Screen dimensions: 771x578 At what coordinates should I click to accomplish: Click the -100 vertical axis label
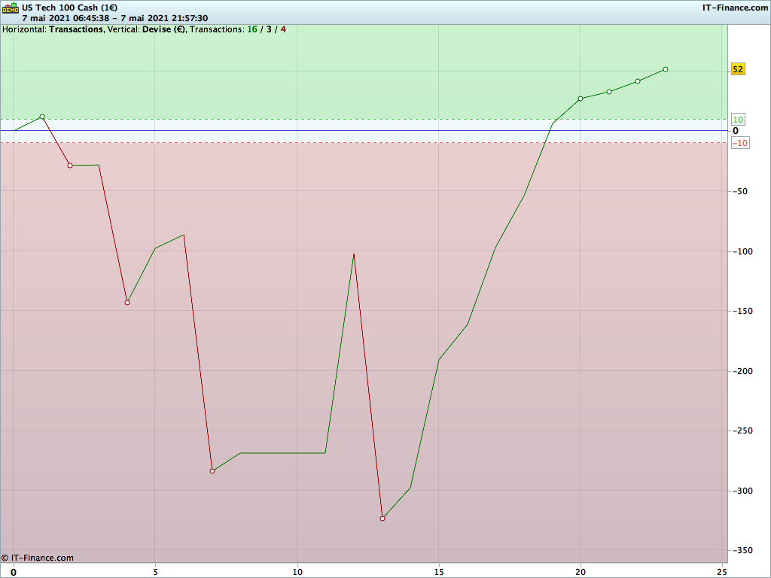[x=742, y=251]
